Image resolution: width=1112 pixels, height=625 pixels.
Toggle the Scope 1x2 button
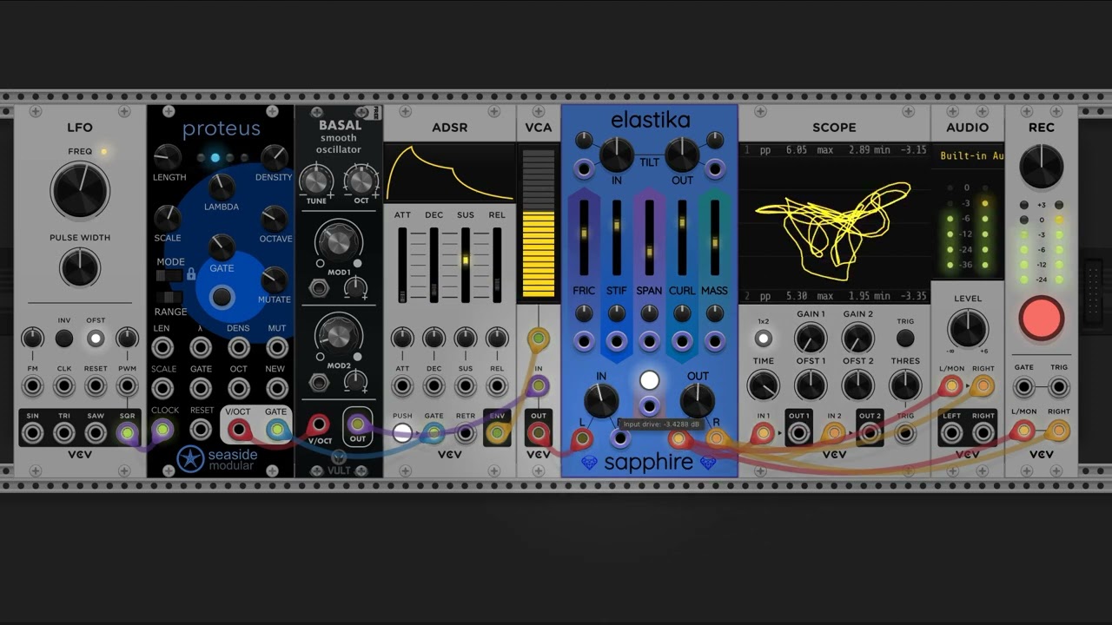[763, 339]
